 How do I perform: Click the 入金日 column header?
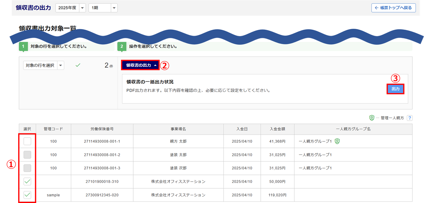click(x=242, y=129)
